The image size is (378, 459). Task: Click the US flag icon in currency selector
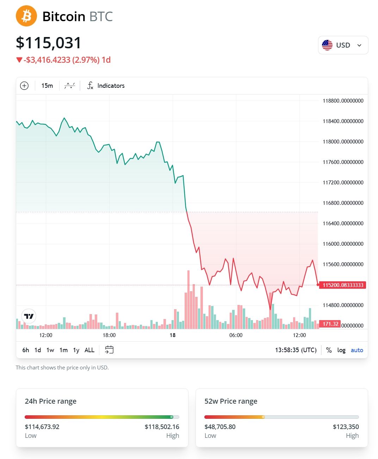(x=327, y=45)
